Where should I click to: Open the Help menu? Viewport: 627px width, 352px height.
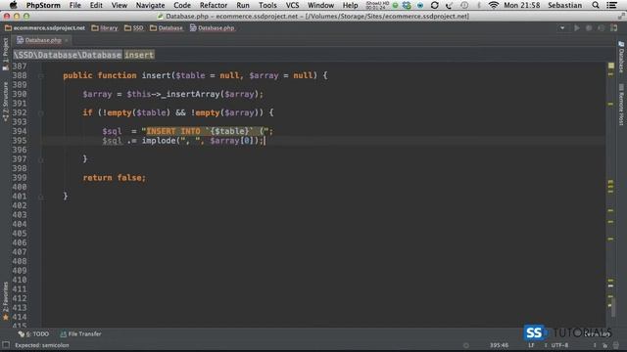pyautogui.click(x=350, y=5)
